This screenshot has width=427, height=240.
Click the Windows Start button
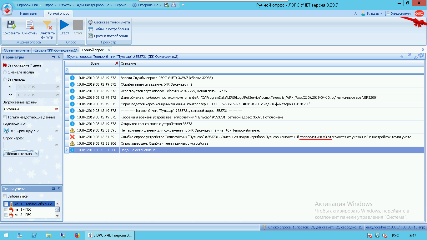click(6, 235)
